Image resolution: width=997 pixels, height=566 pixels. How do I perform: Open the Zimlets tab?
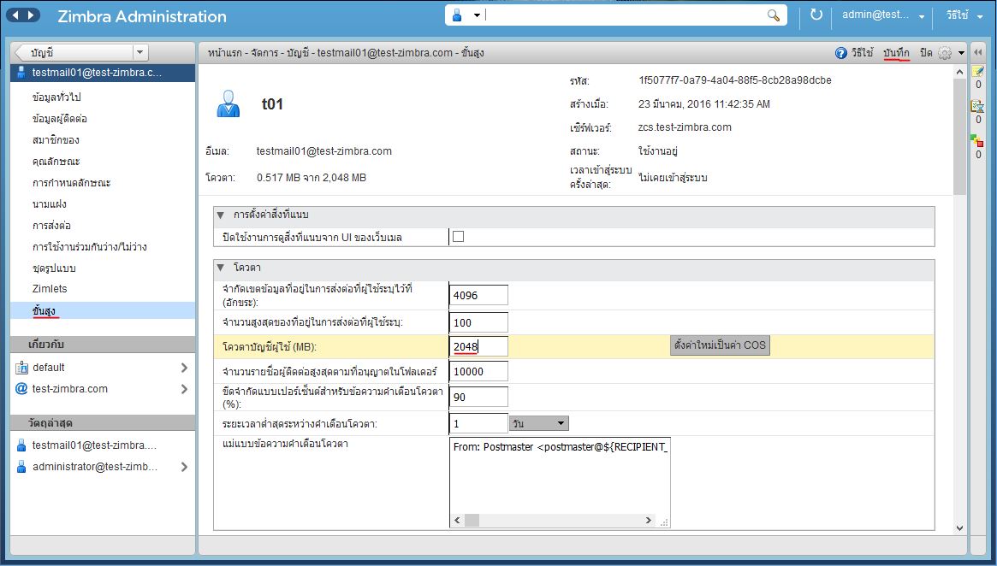[50, 288]
